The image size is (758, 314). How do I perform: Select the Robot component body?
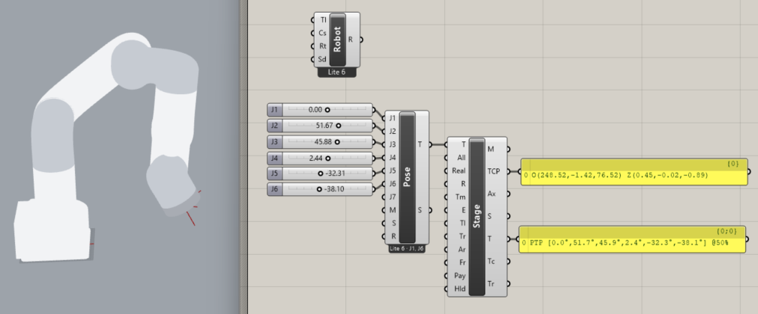point(337,40)
